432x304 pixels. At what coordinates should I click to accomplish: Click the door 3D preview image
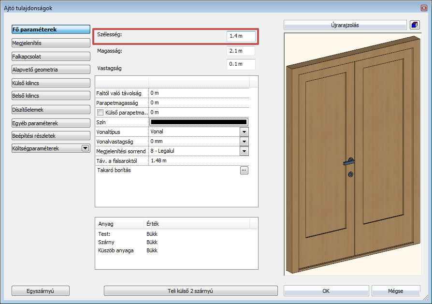pos(353,154)
